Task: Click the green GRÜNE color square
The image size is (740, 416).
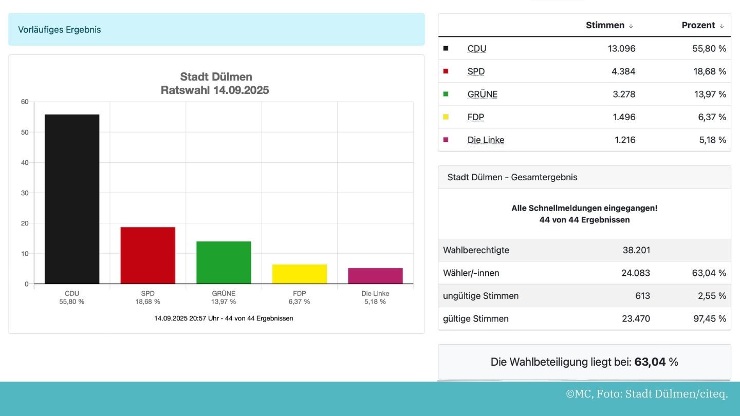Action: point(446,94)
